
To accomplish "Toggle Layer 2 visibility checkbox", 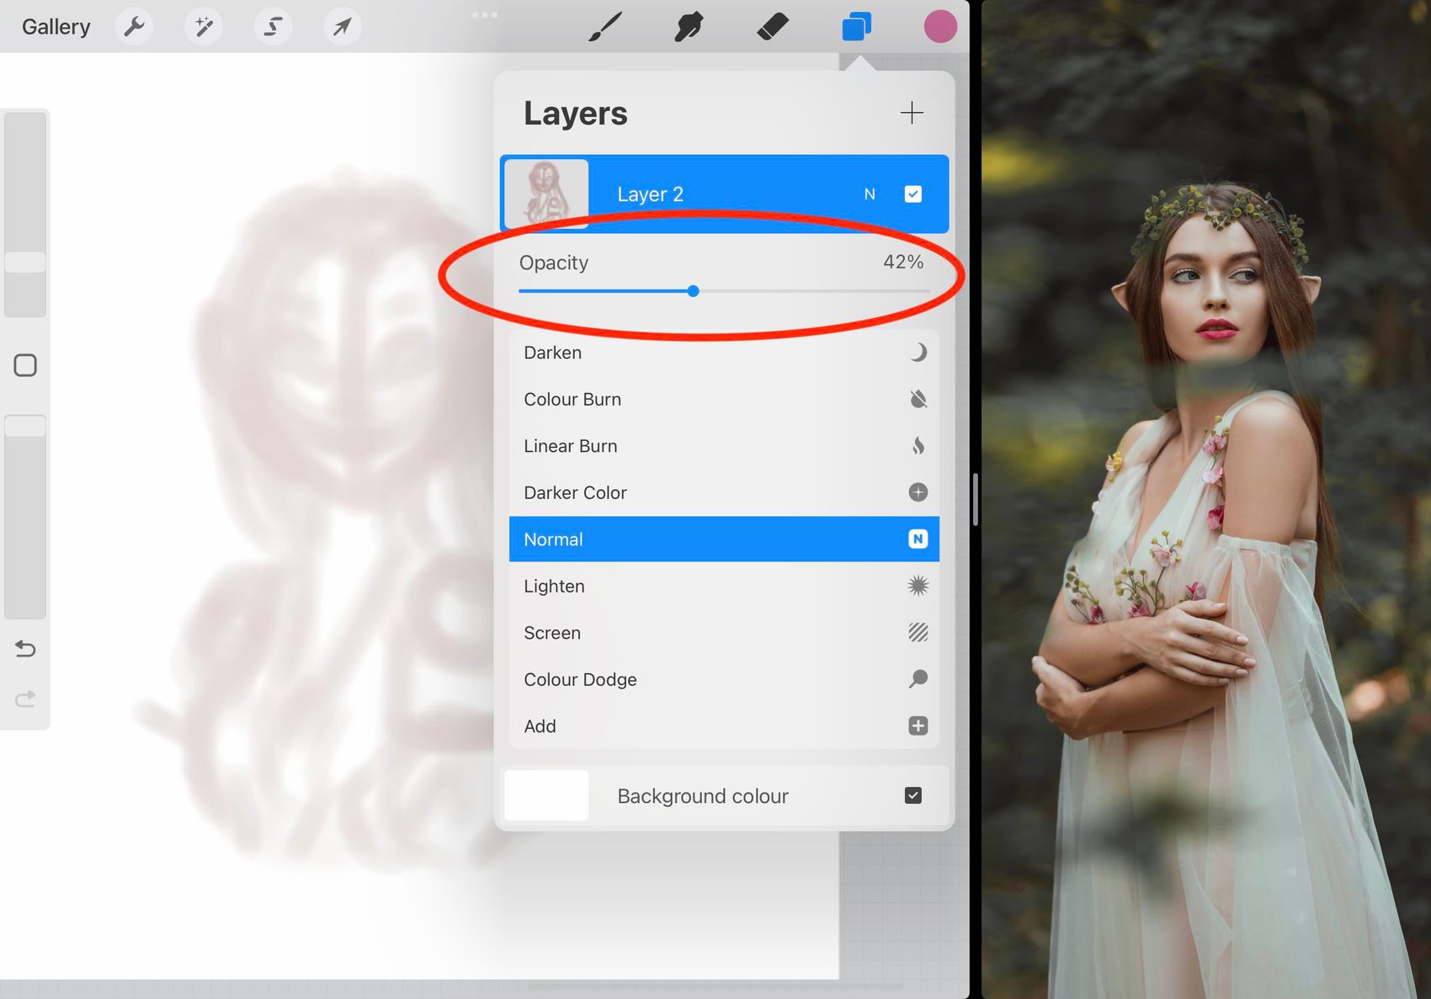I will pos(913,194).
